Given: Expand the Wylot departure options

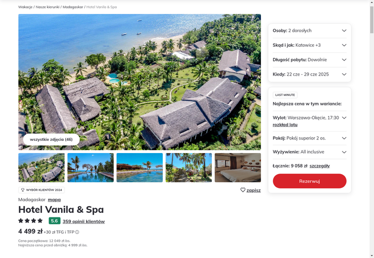Looking at the screenshot, I should point(309,118).
